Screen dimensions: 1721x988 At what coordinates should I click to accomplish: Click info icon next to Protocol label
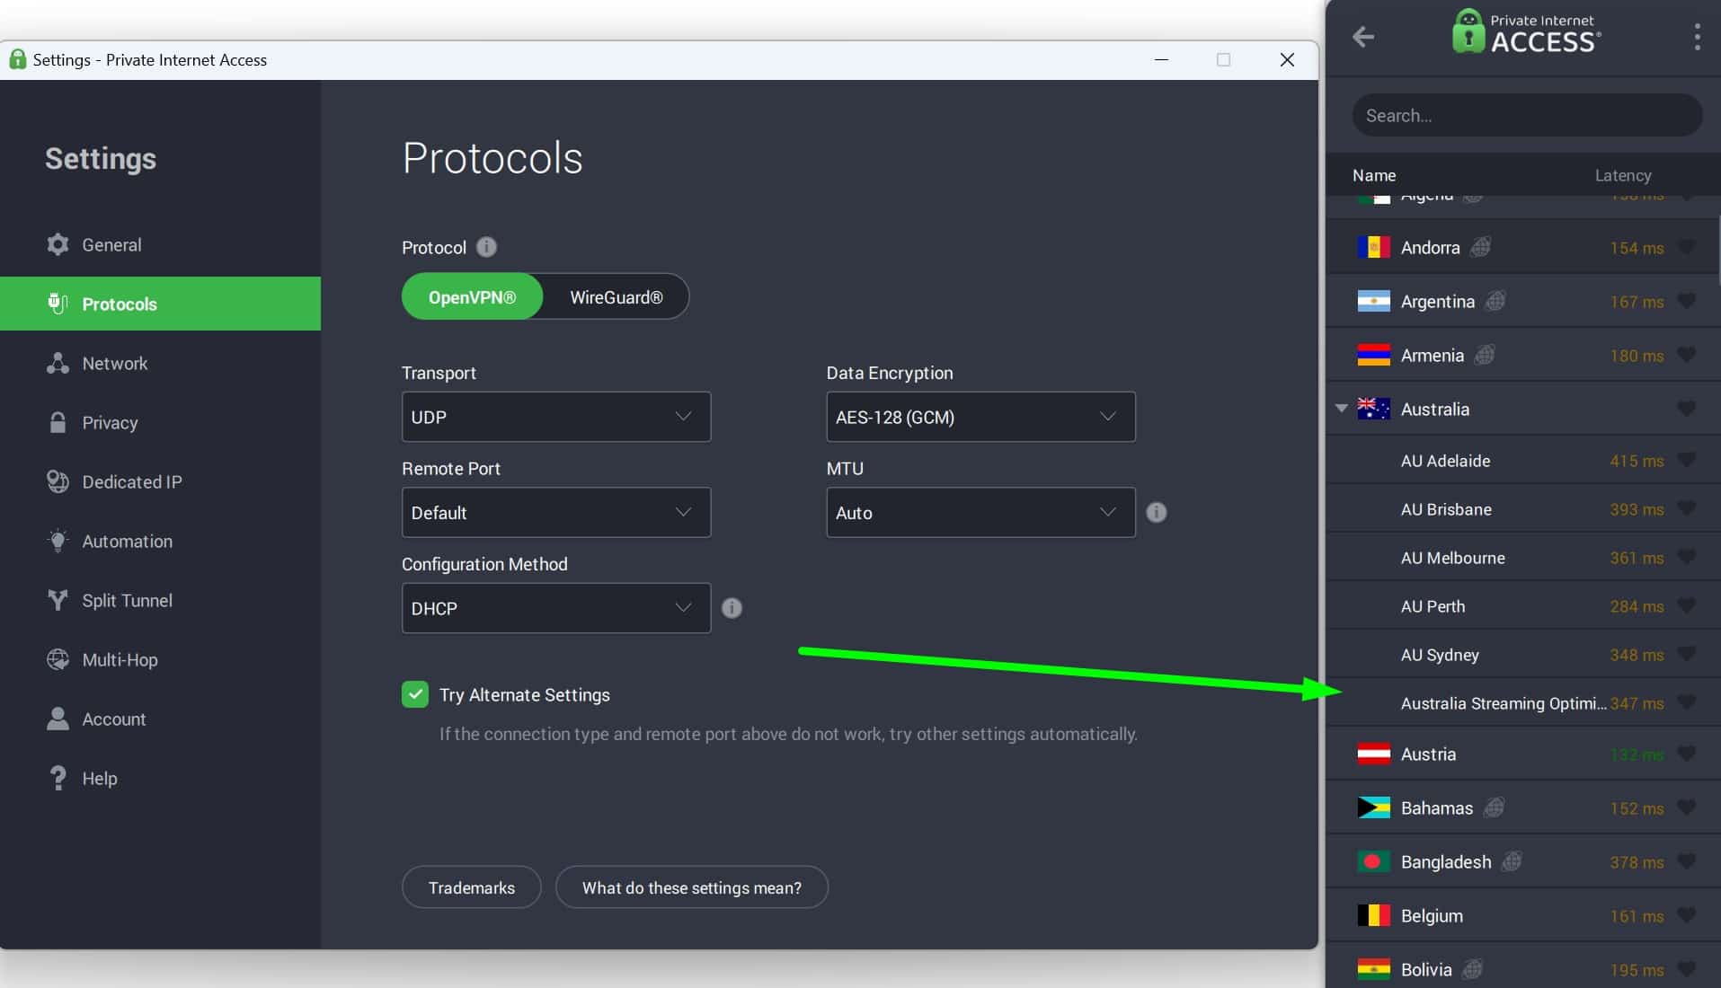click(486, 247)
